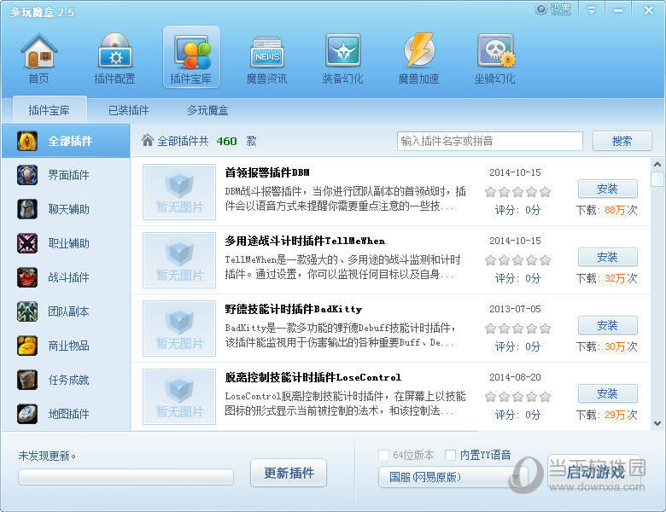Switch to the 多玩魔盒 tab
This screenshot has height=512, width=666.
(x=207, y=110)
